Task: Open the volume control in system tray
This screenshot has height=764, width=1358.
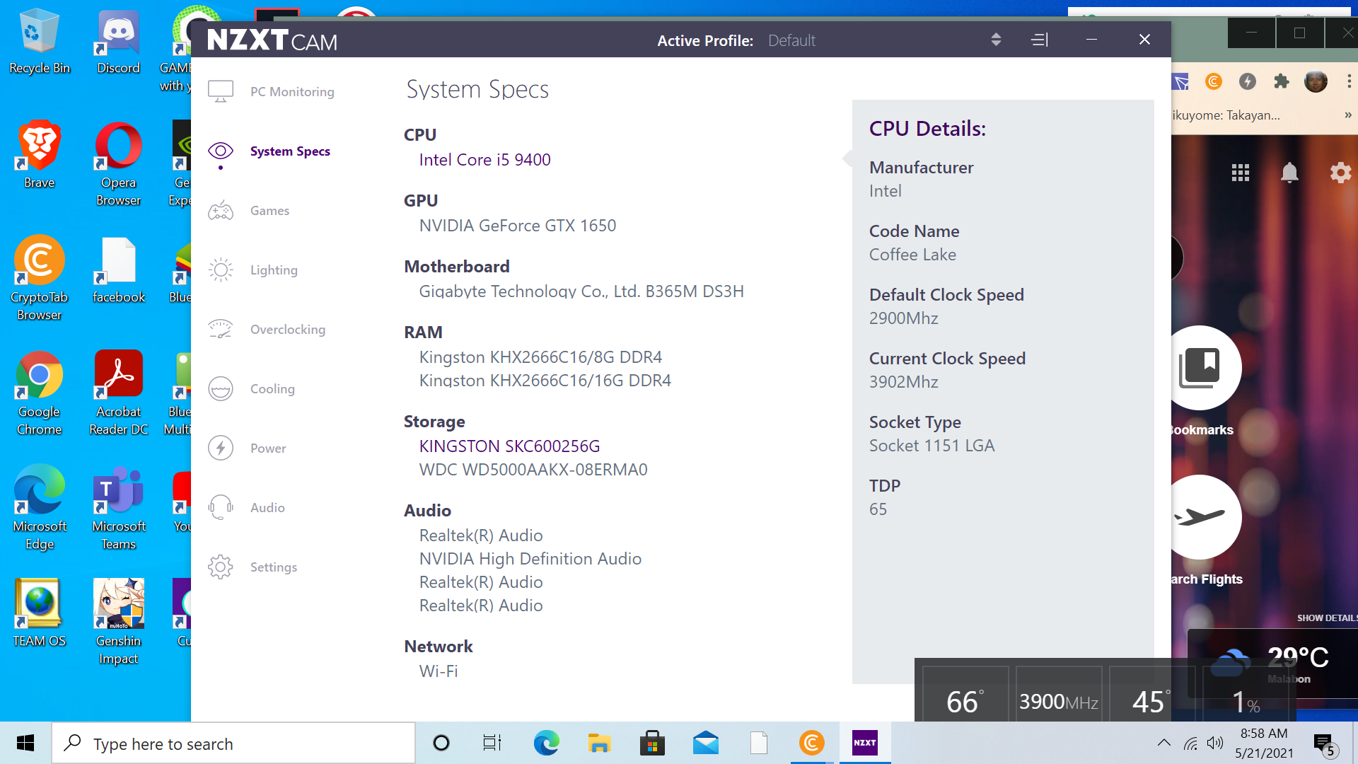Action: (x=1215, y=743)
